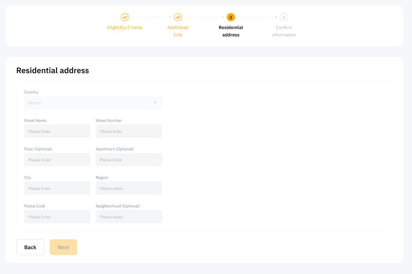Click into the Postal Code field
The image size is (412, 274).
[x=57, y=217]
